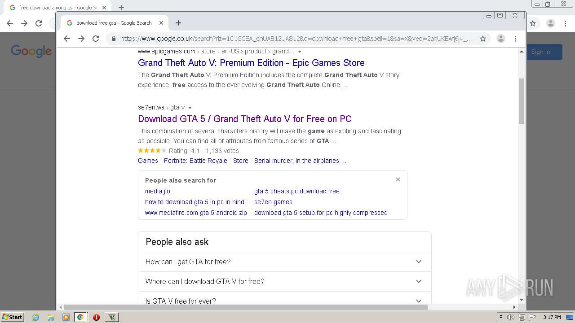Open the Opera icon in the taskbar
Screen dimensions: 575x323
(x=96, y=317)
